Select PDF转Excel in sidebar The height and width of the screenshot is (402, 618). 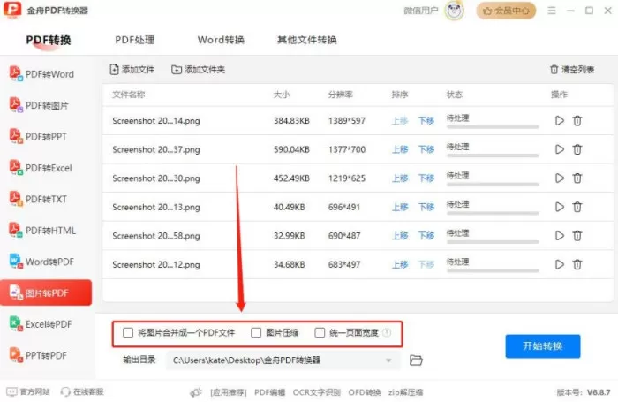(41, 168)
